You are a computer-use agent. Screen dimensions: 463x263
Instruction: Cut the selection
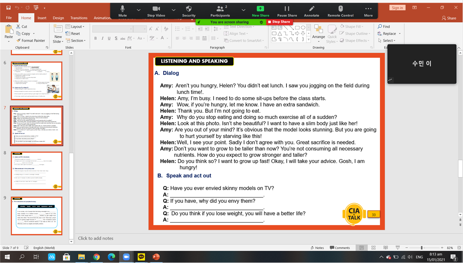(22, 26)
